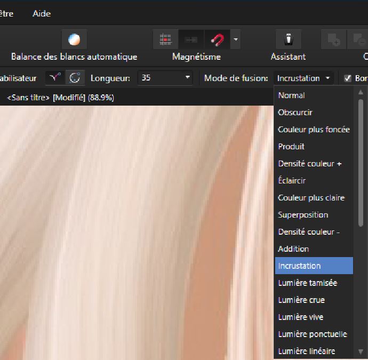
Task: Choose Densité couleur - blend mode
Action: pos(314,232)
